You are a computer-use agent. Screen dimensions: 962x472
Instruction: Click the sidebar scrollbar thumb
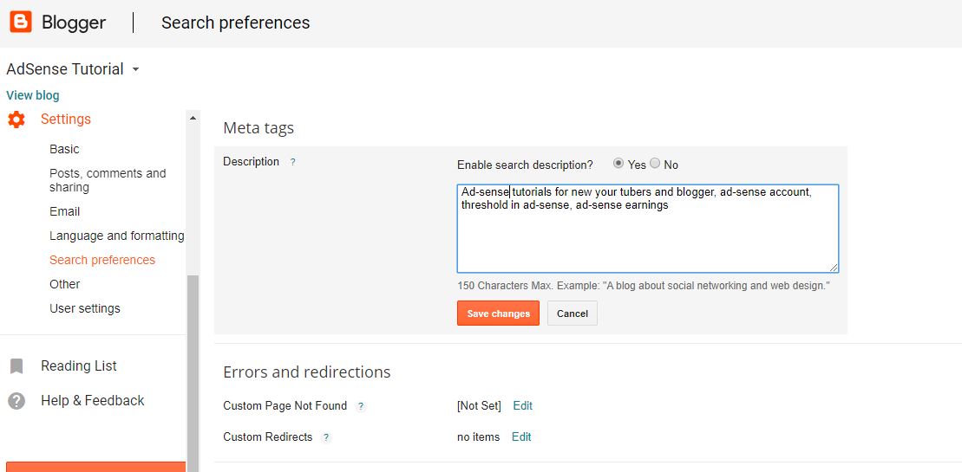tap(193, 373)
